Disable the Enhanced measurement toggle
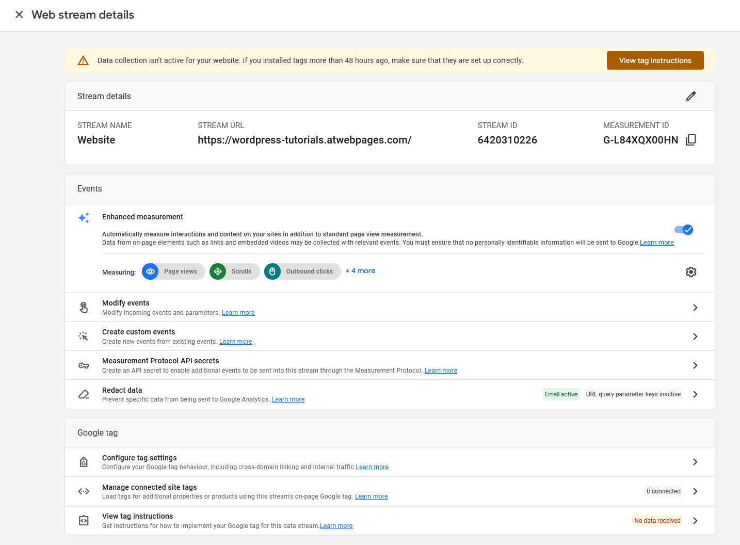 click(684, 230)
